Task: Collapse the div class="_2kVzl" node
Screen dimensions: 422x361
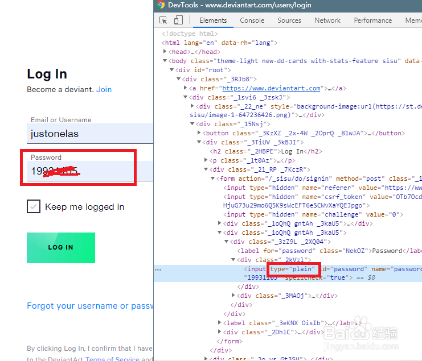Action: point(233,259)
